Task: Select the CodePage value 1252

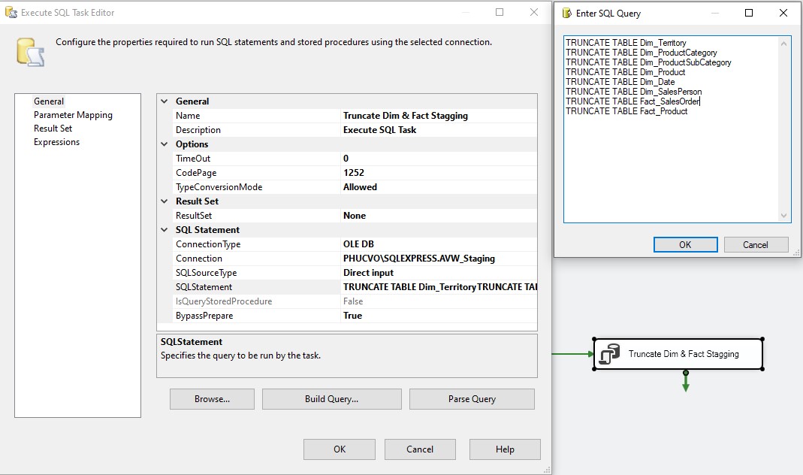Action: 439,173
